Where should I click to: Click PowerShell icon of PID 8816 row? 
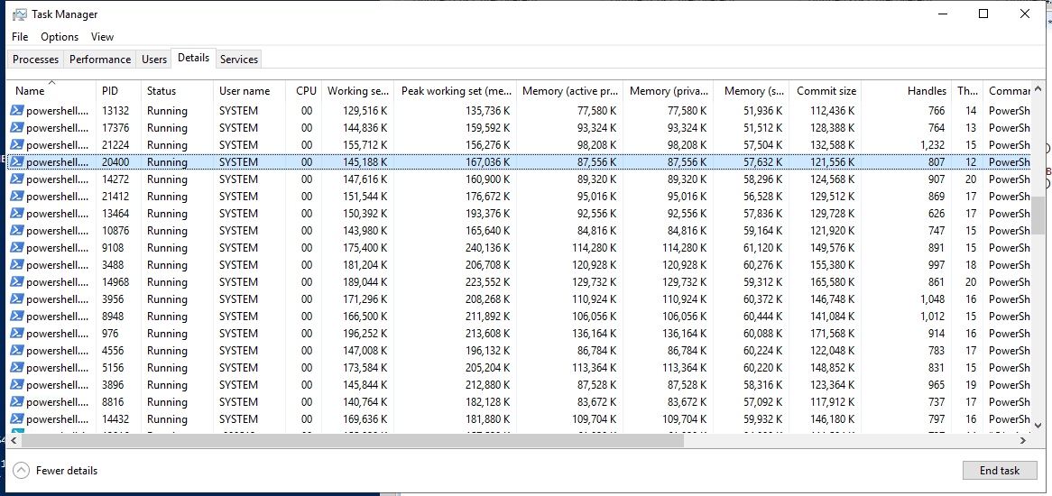click(17, 401)
